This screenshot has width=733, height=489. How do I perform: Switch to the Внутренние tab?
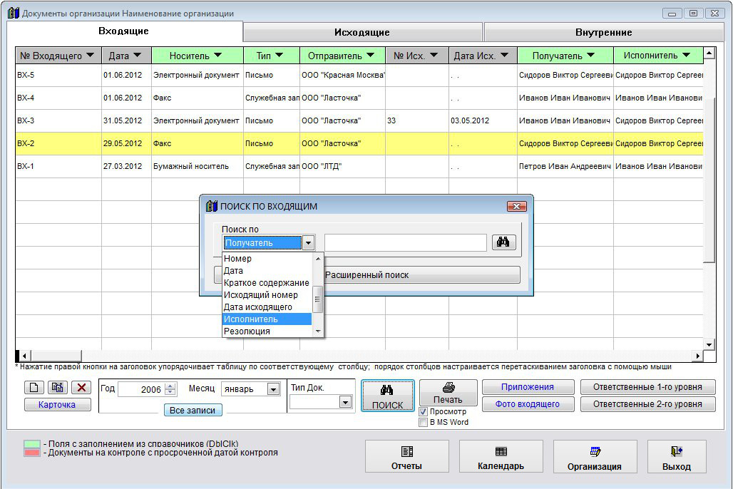pos(603,32)
